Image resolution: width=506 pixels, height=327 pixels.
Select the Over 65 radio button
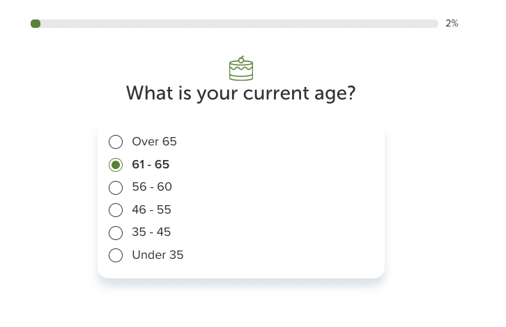click(116, 142)
